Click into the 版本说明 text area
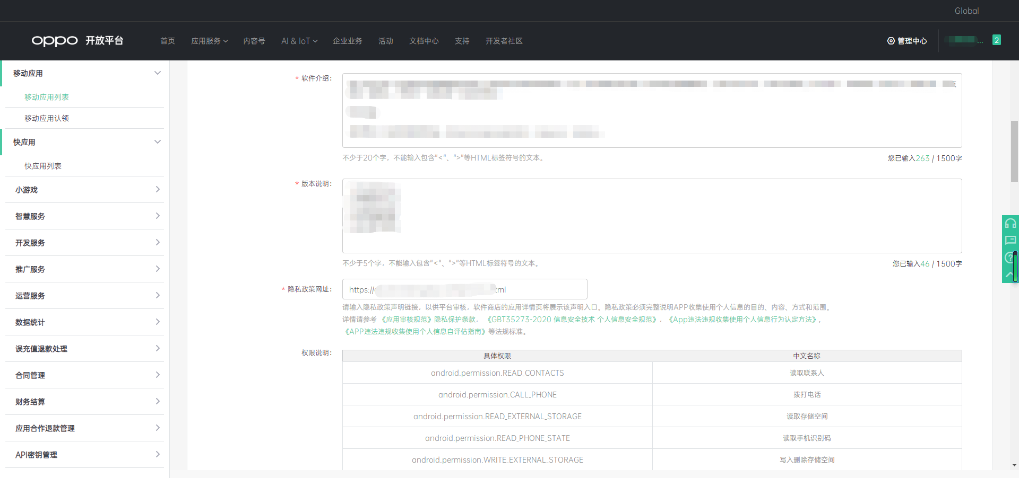 click(652, 216)
